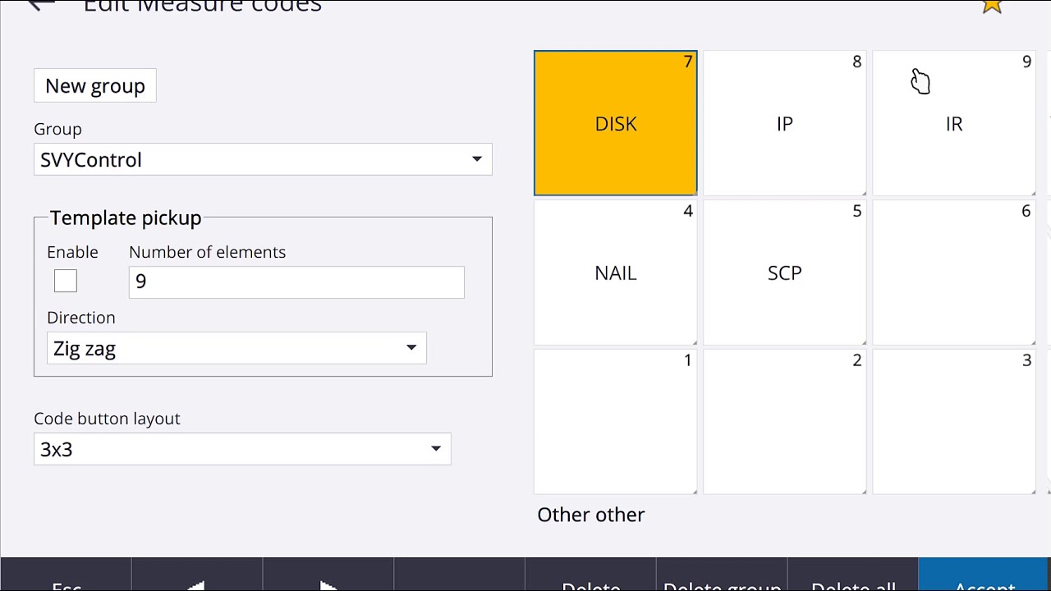Click the Esc softkey
The image size is (1051, 591).
(x=66, y=575)
